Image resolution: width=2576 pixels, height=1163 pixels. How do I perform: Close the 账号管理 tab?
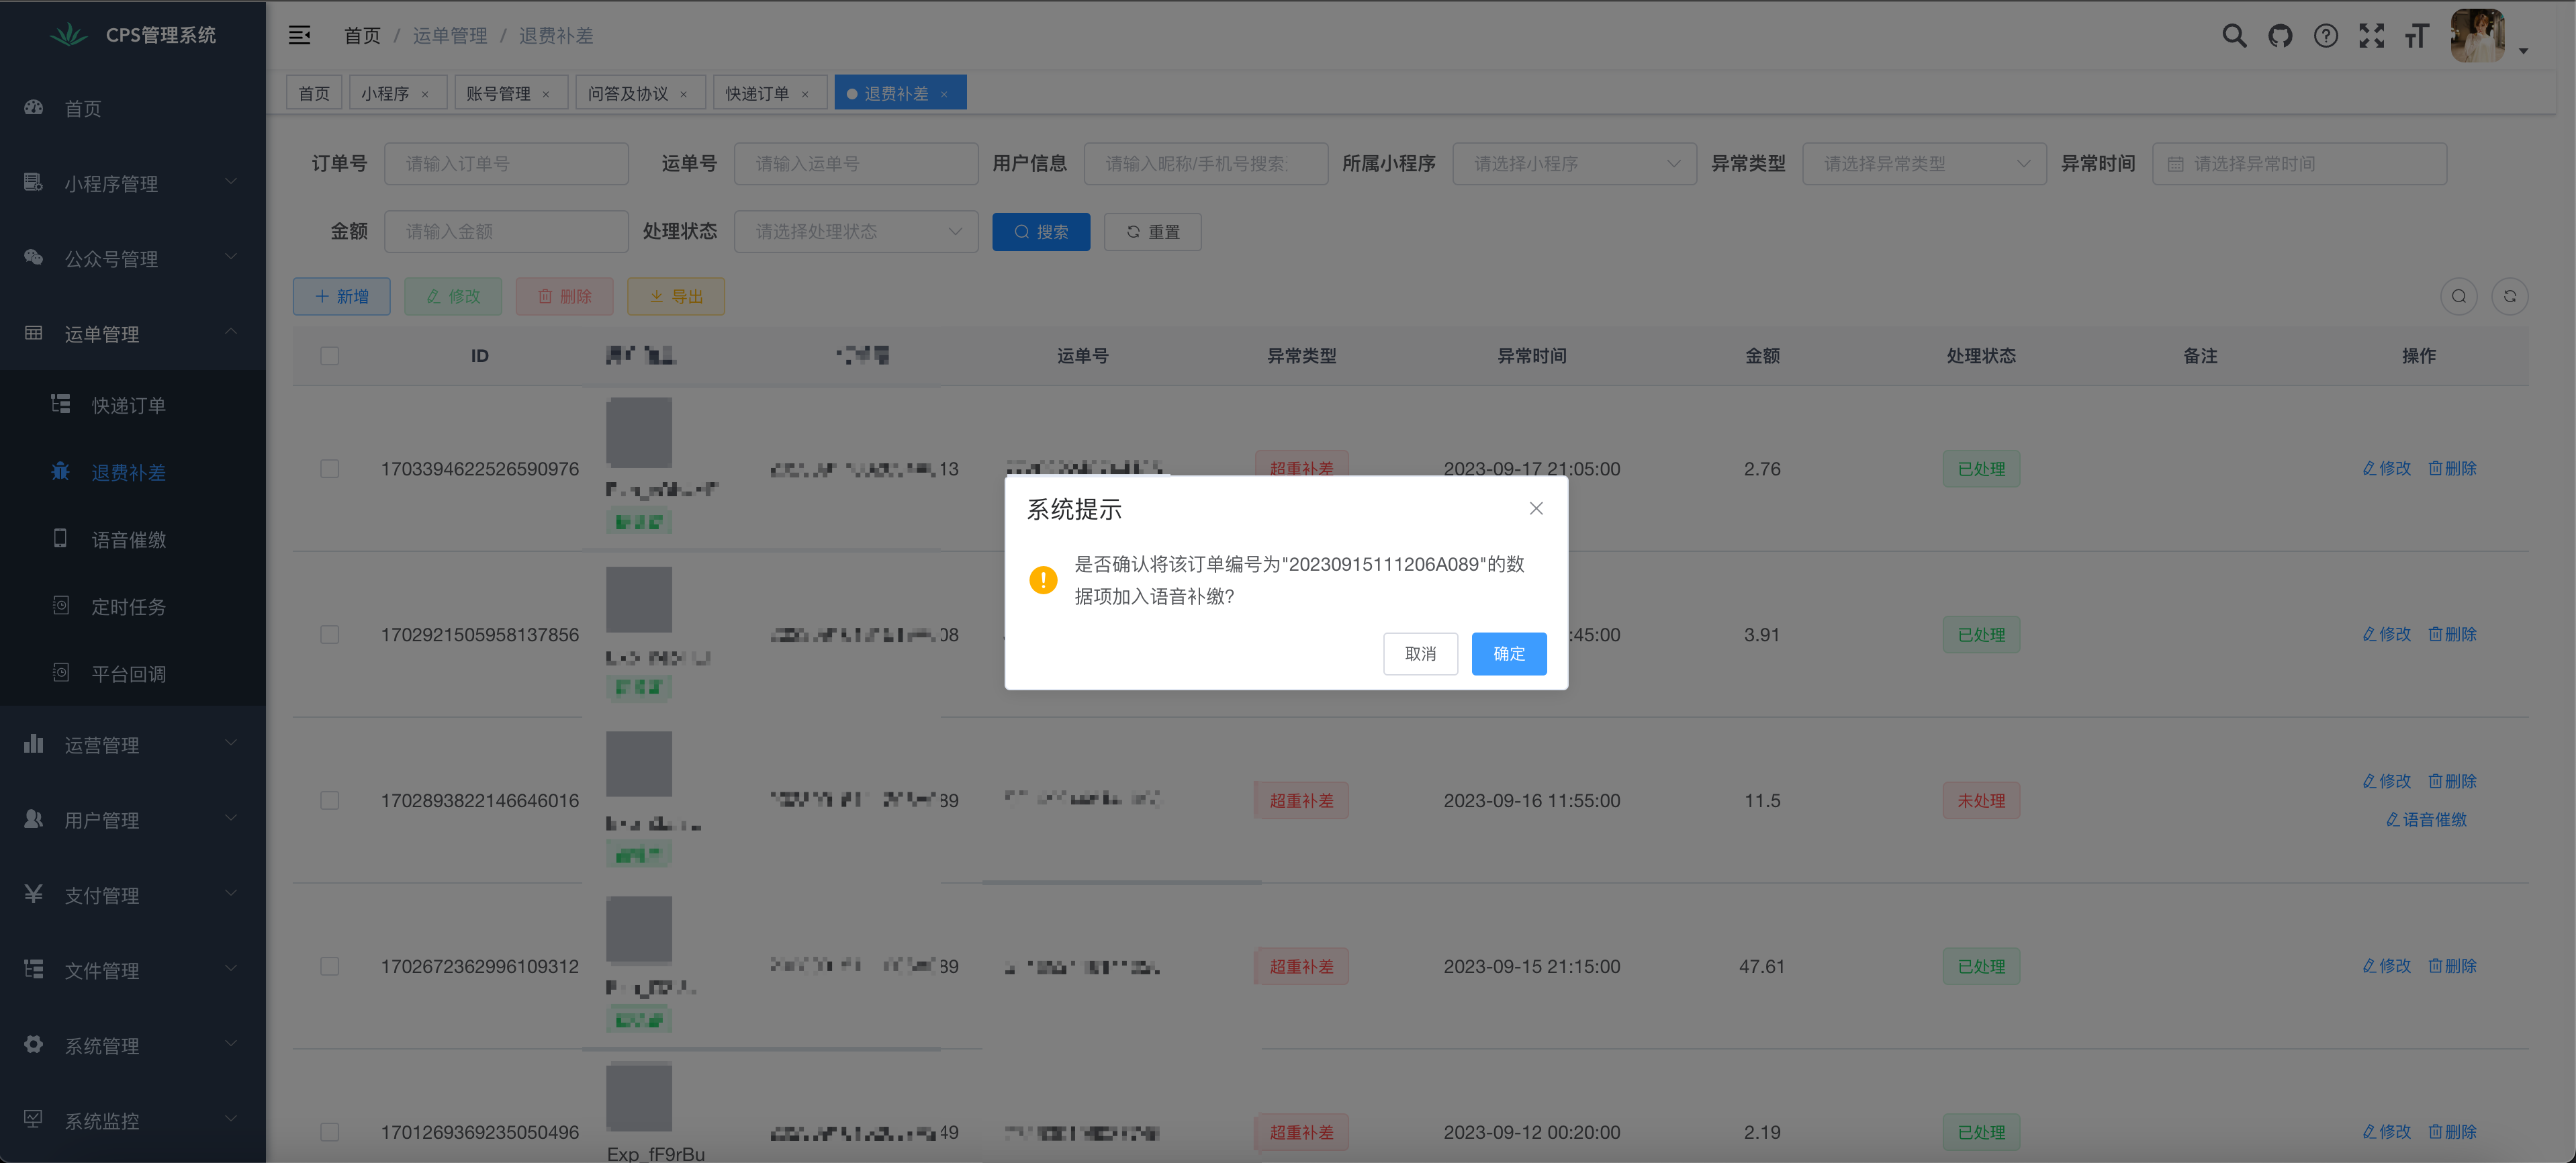click(x=546, y=94)
